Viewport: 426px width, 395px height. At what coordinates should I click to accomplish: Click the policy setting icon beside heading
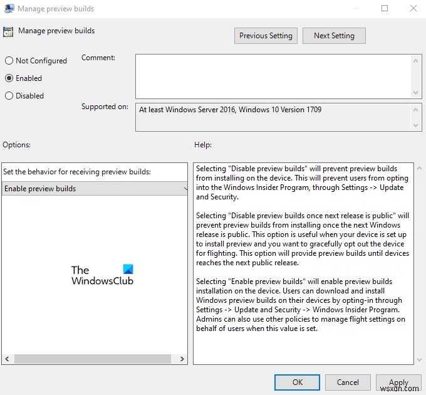pos(8,32)
